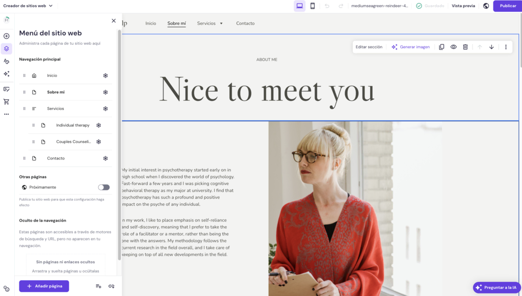Open settings gear for Sobre mí page

click(106, 92)
